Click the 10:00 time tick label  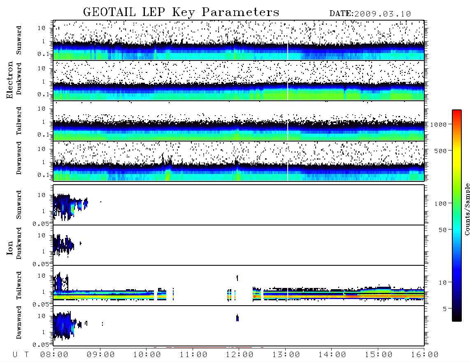[147, 355]
